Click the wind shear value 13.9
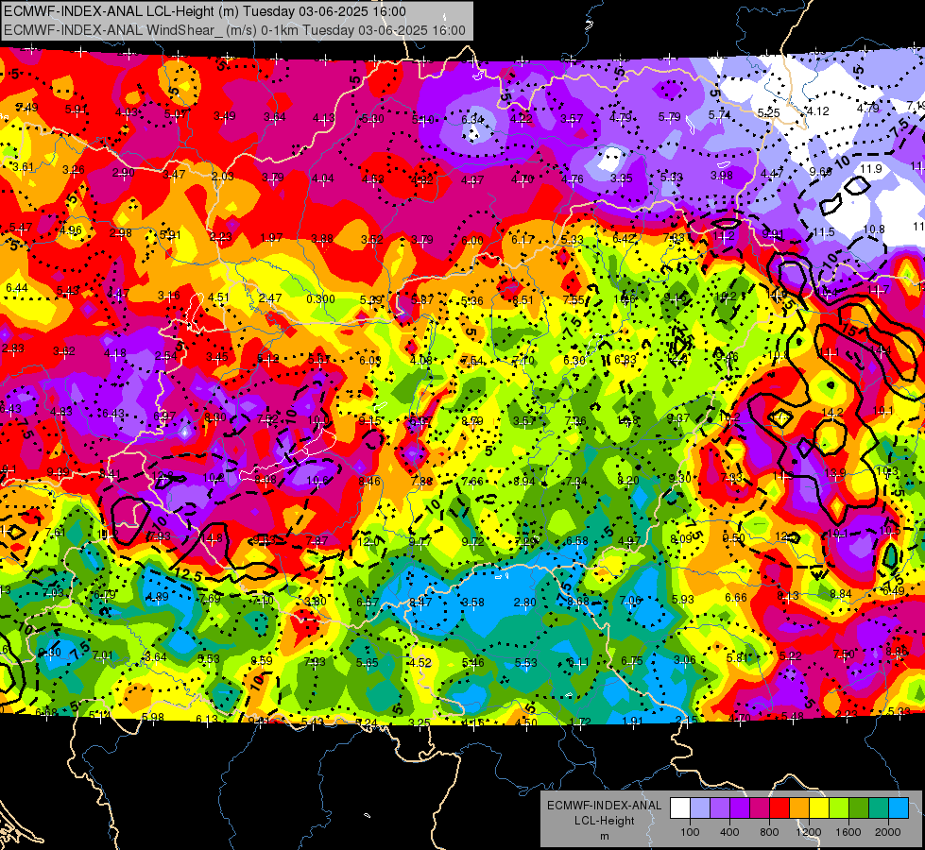This screenshot has width=925, height=850. [x=834, y=472]
